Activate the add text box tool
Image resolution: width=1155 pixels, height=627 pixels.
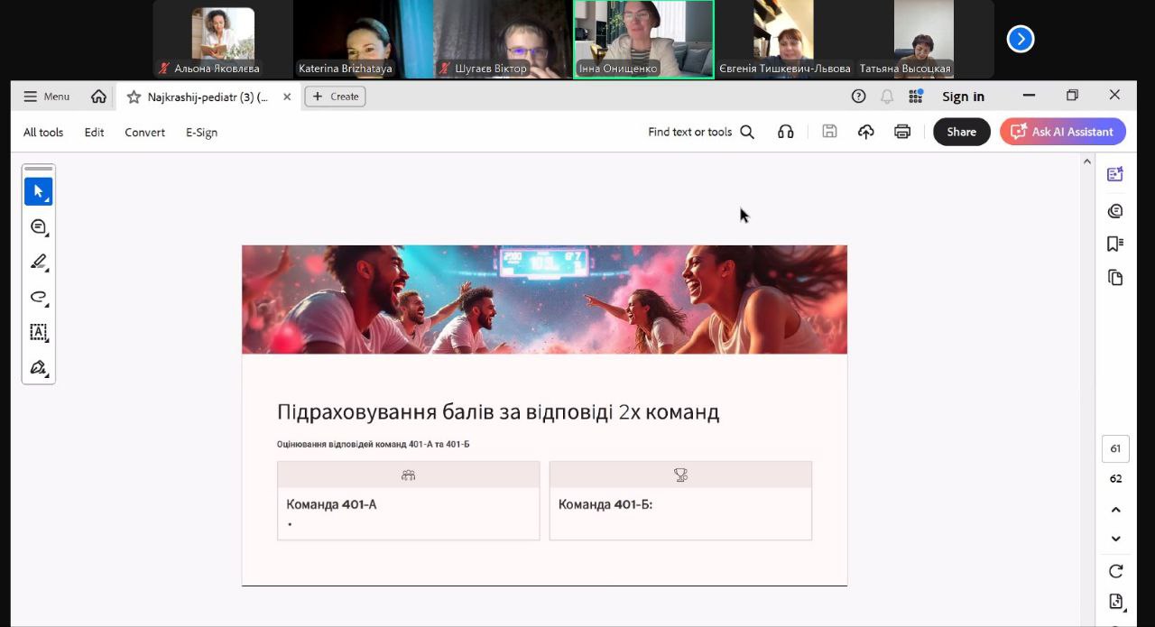(x=38, y=332)
